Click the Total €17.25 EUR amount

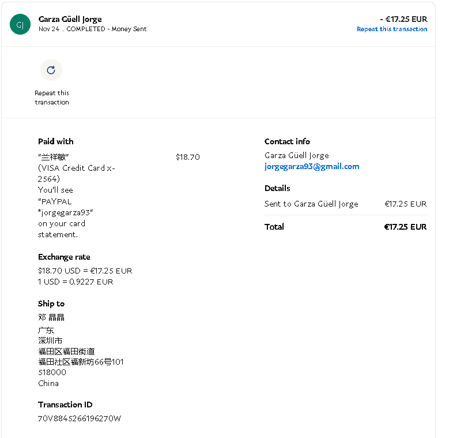(x=405, y=227)
